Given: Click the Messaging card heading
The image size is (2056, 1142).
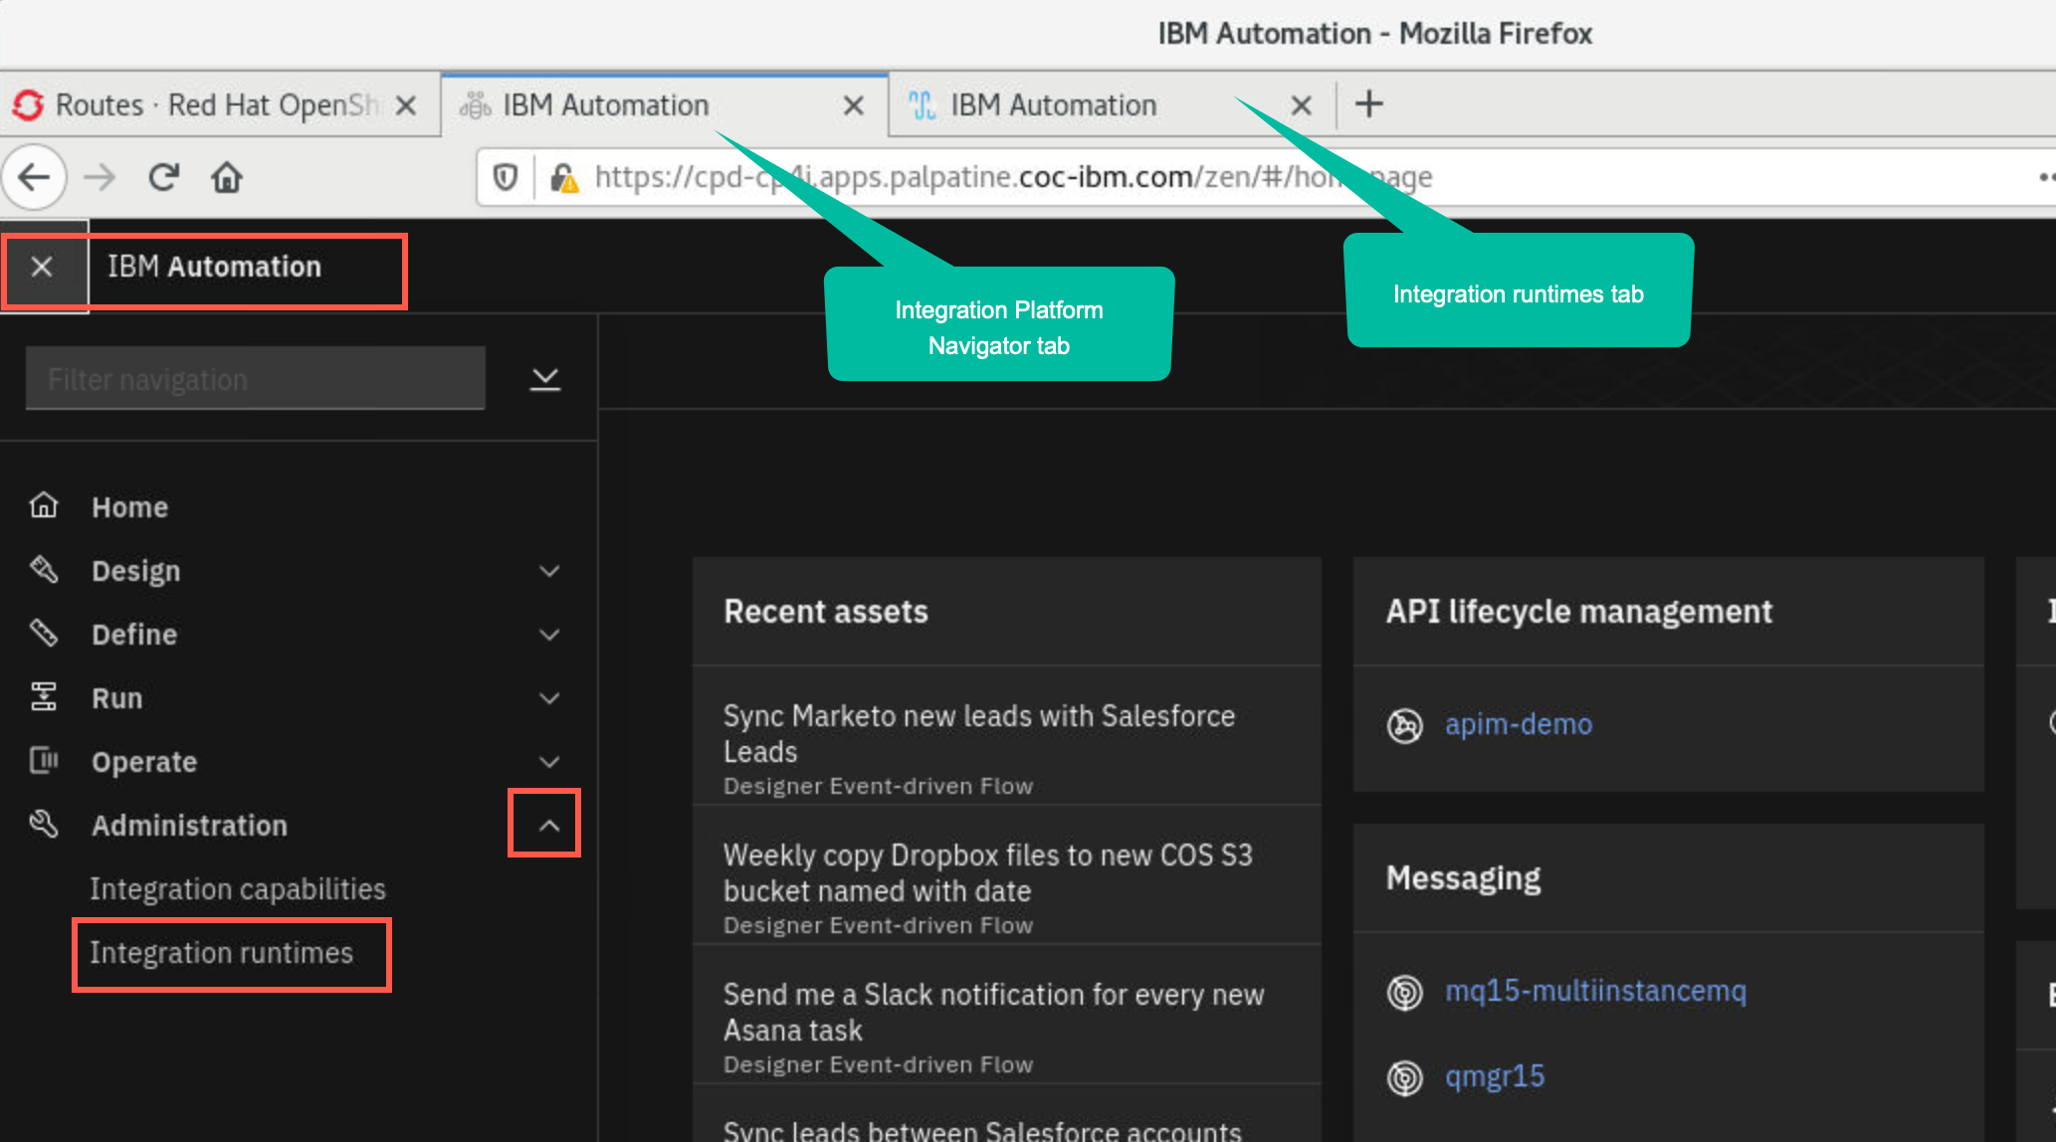Looking at the screenshot, I should point(1463,877).
